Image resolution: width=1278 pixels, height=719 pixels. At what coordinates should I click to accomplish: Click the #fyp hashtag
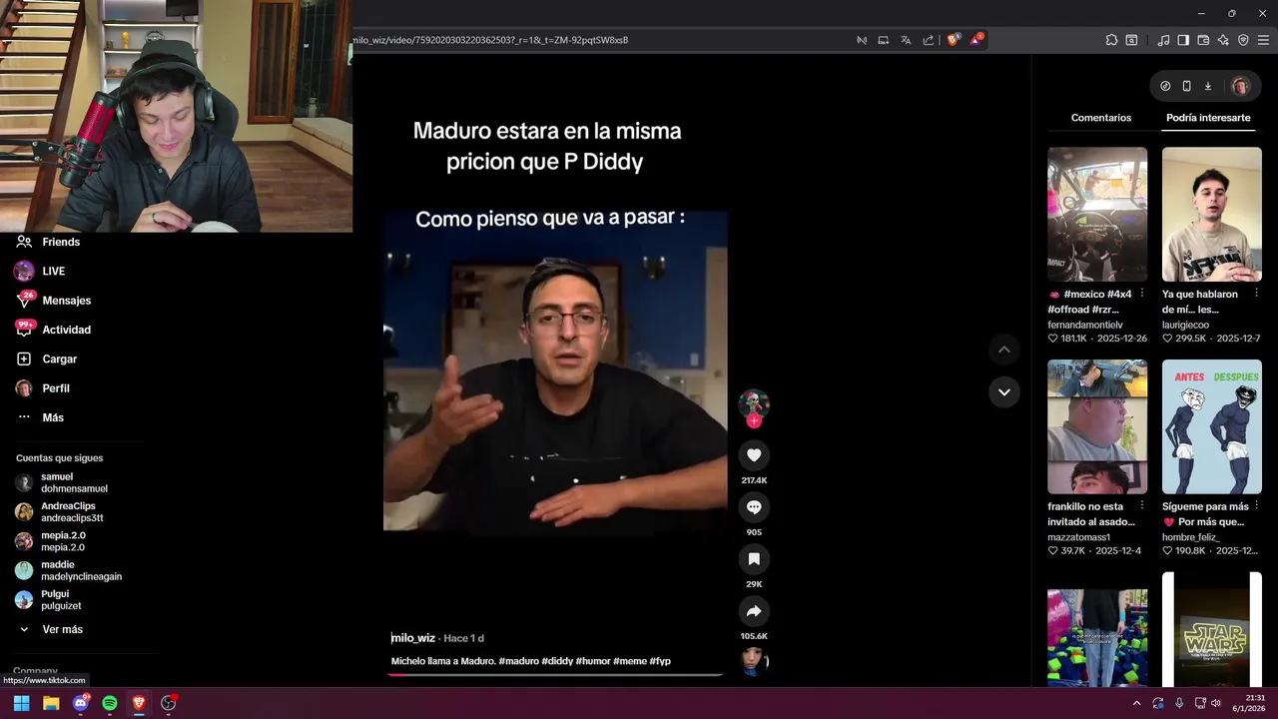point(660,661)
